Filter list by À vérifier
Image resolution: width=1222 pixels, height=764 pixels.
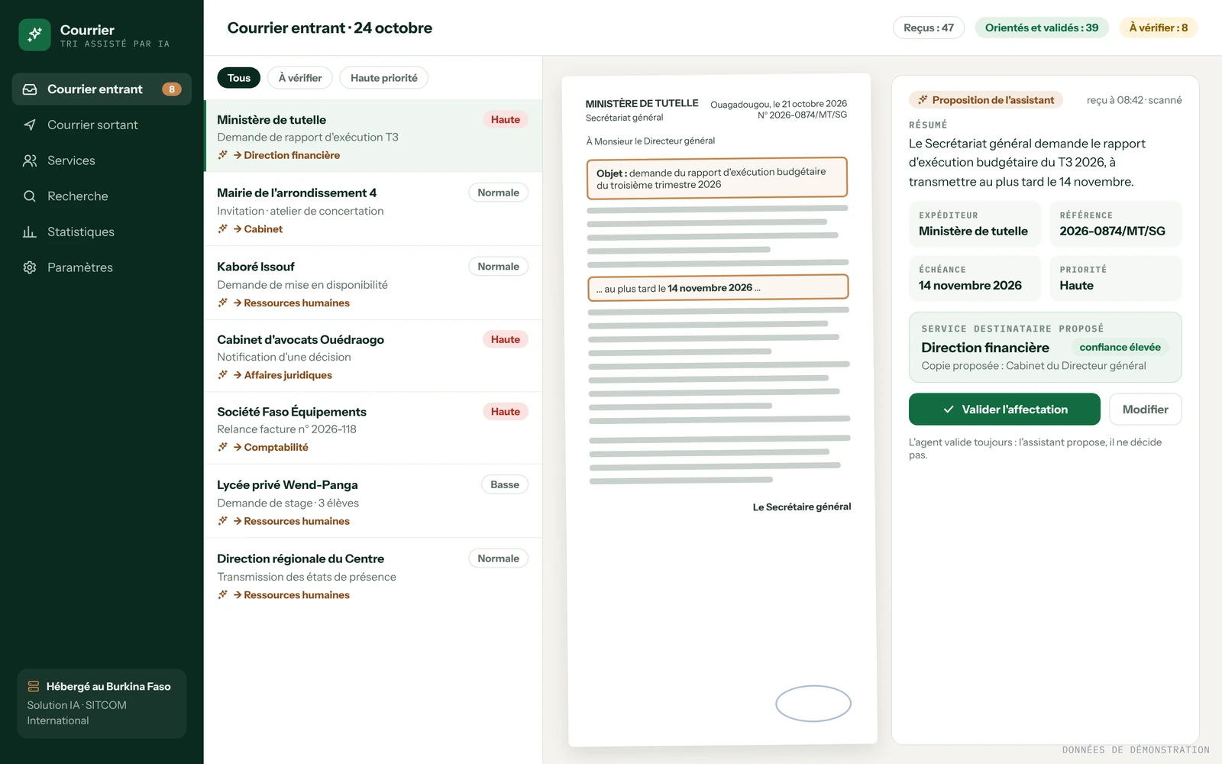tap(300, 78)
